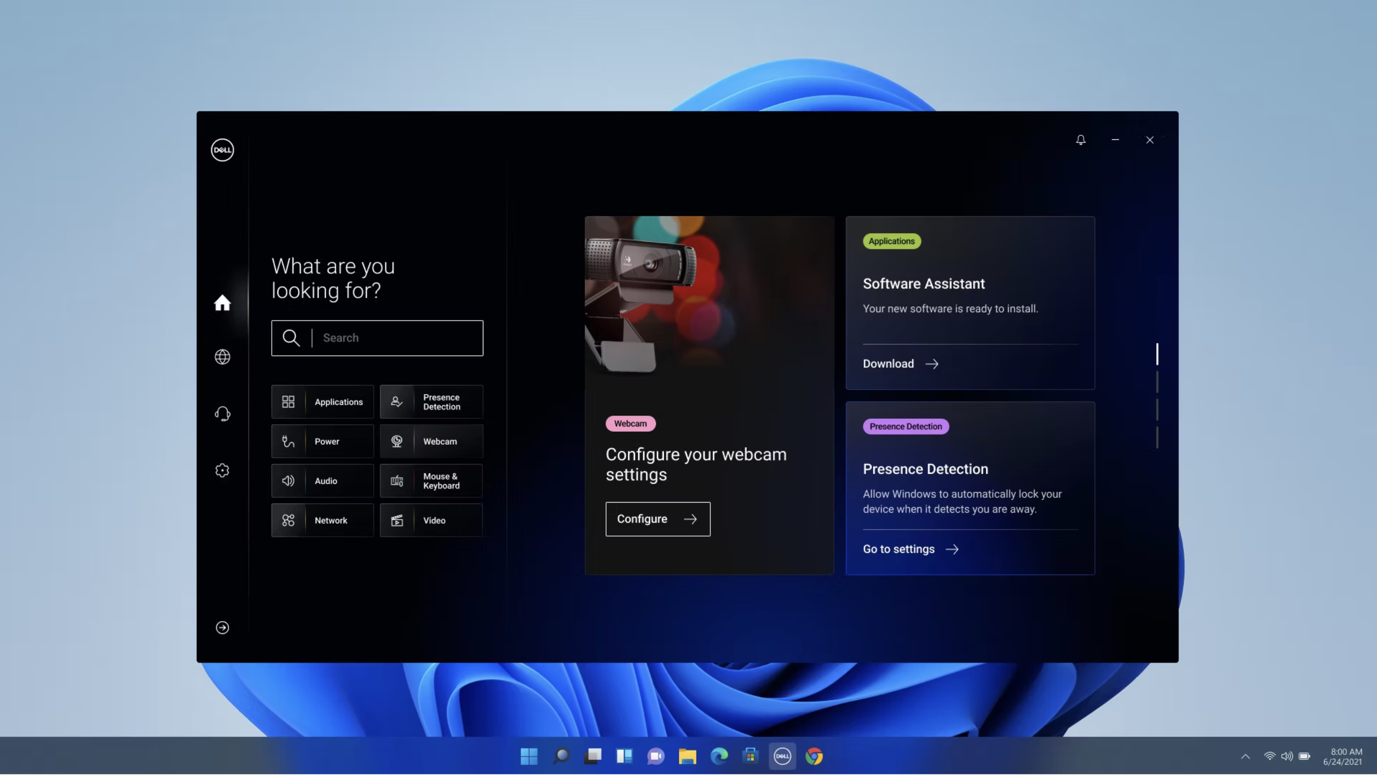
Task: Click the search magnifier icon
Action: click(291, 338)
